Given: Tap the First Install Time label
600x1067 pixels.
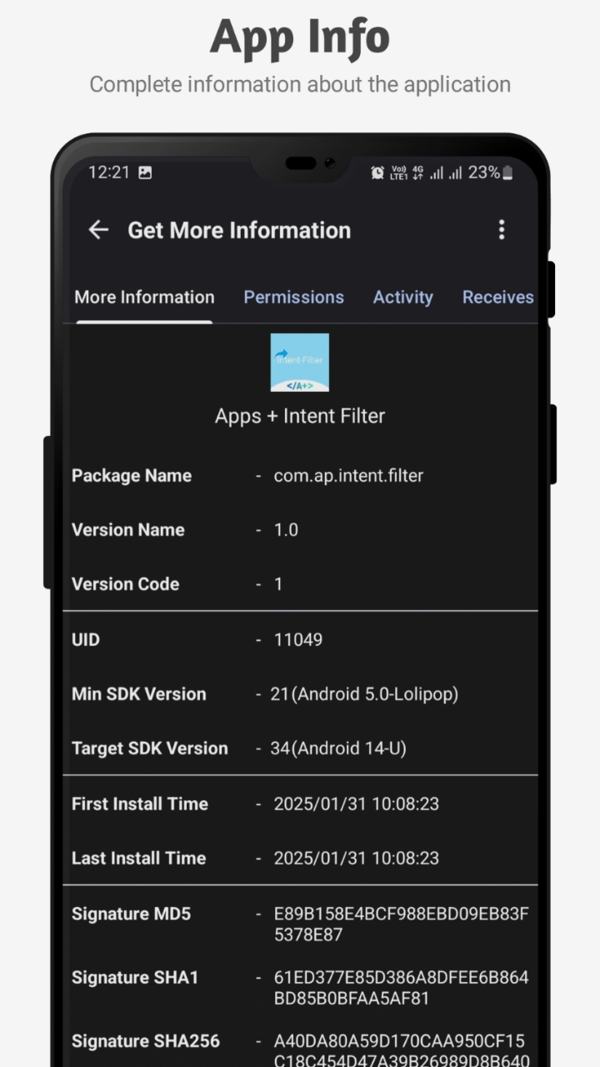Looking at the screenshot, I should [x=139, y=804].
